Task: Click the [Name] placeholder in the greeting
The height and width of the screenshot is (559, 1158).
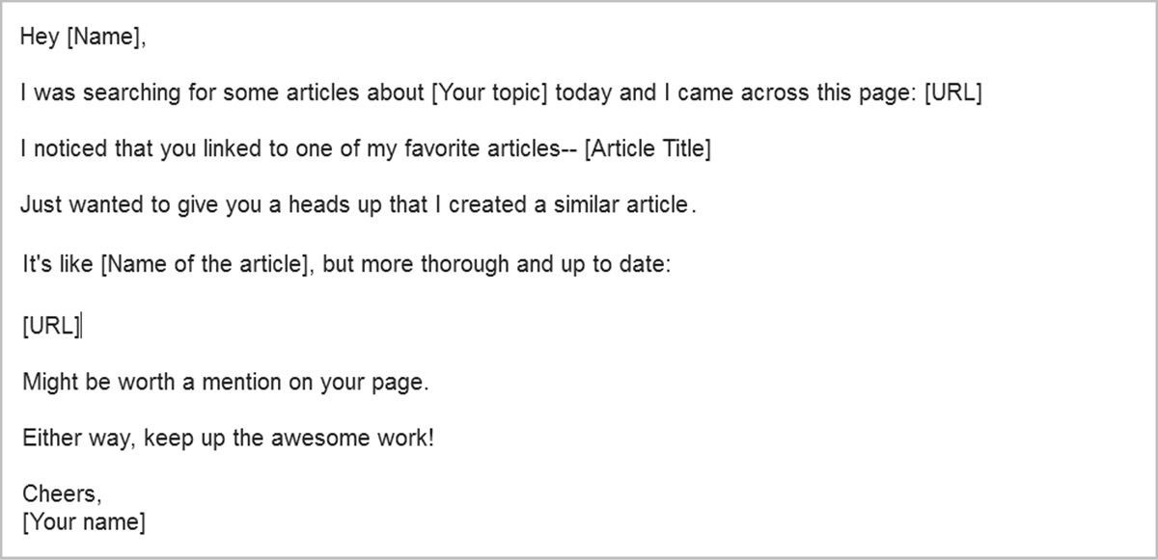Action: pyautogui.click(x=106, y=39)
